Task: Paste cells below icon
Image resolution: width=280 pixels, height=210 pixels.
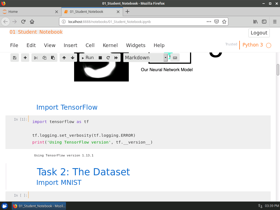Action: tap(53, 58)
